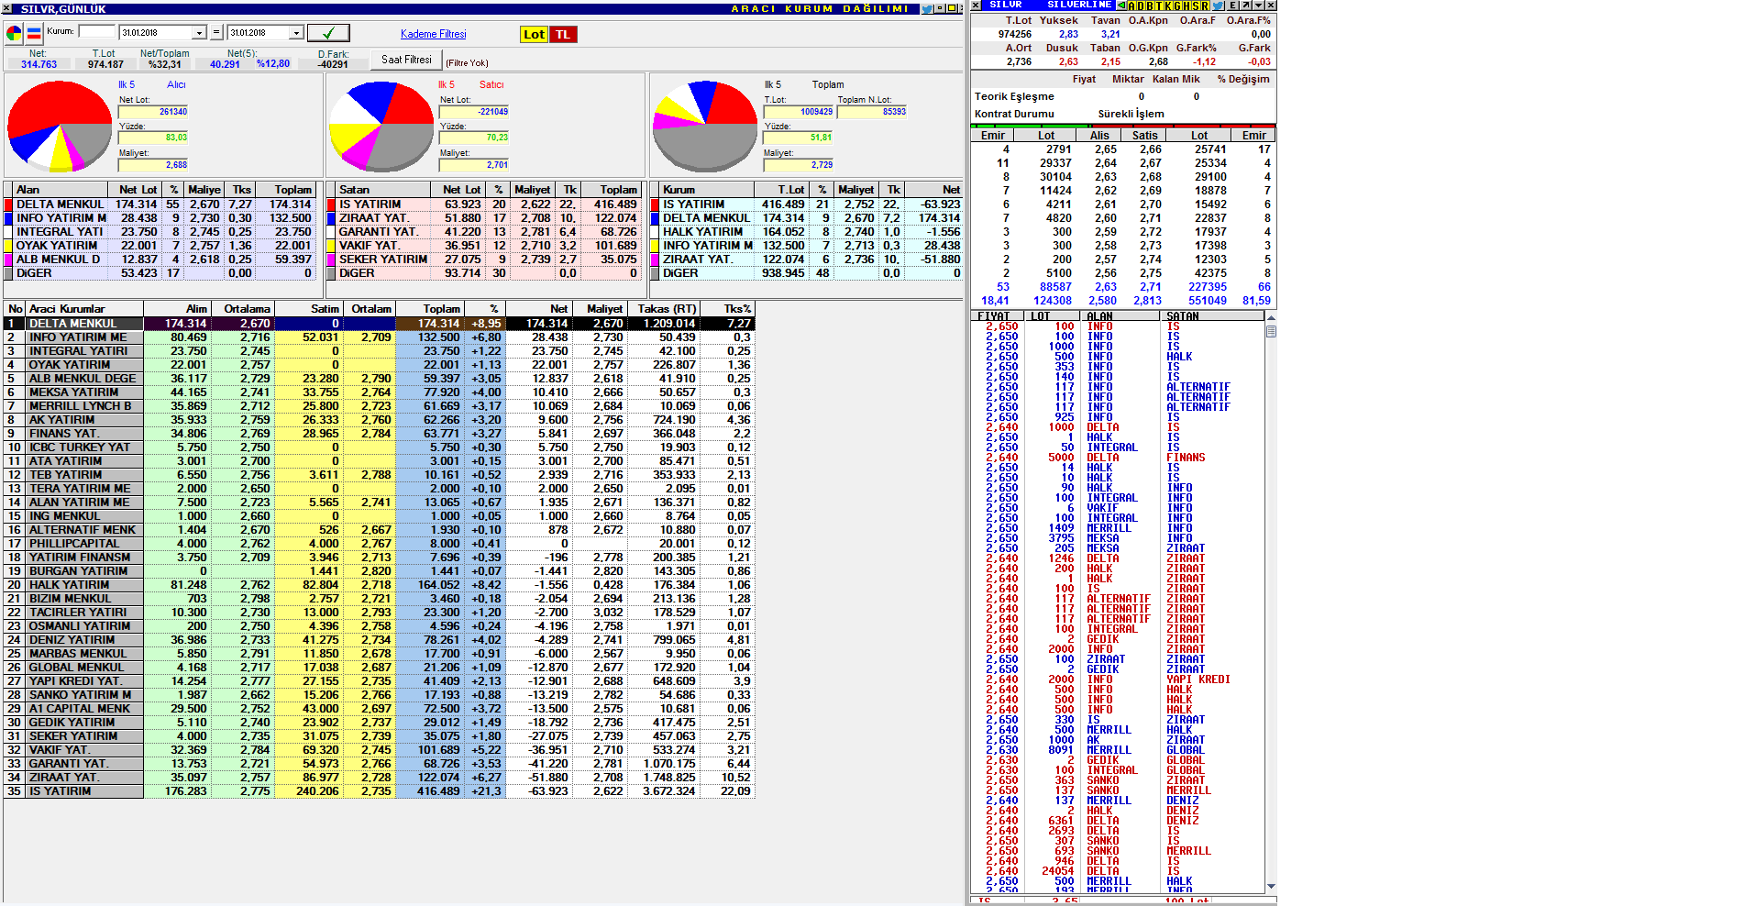Sort main table by 'Takas (RT)' column header
Viewport: 1755px width, 906px height.
[x=664, y=309]
